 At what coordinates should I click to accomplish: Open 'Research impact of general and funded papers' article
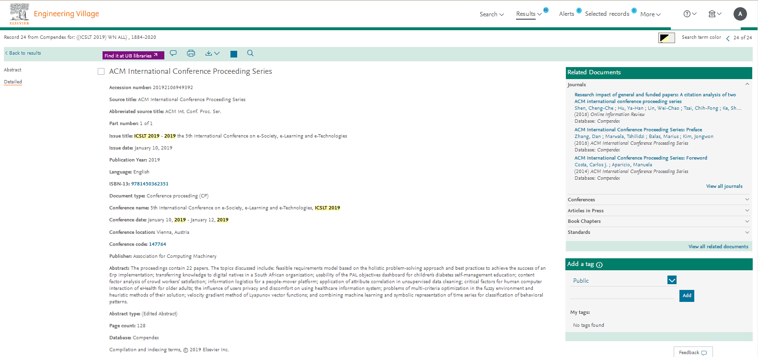click(x=655, y=98)
